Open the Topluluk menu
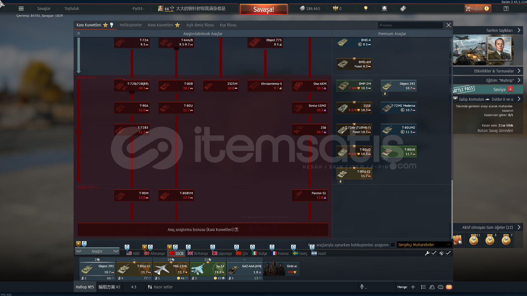Viewport: 527px width, 296px height. [x=72, y=9]
